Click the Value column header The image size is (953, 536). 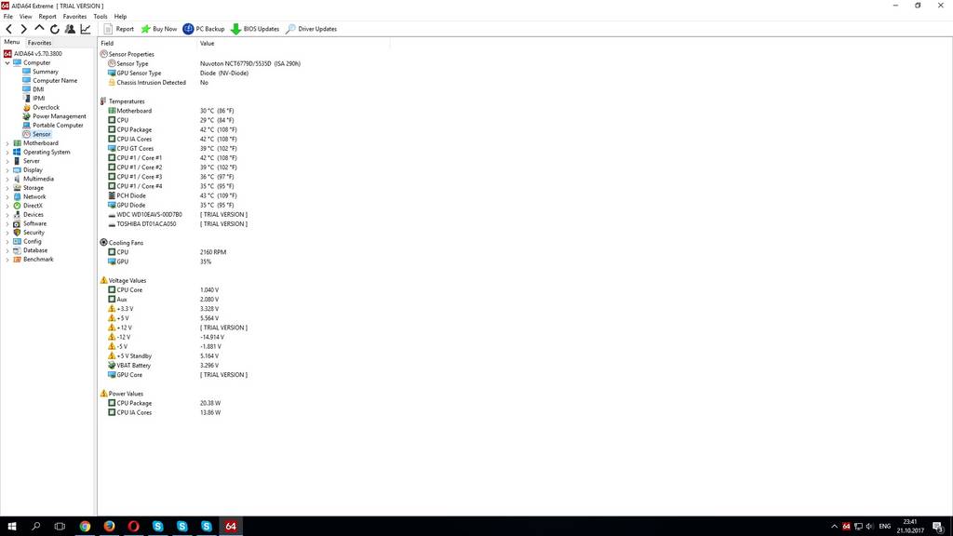293,43
